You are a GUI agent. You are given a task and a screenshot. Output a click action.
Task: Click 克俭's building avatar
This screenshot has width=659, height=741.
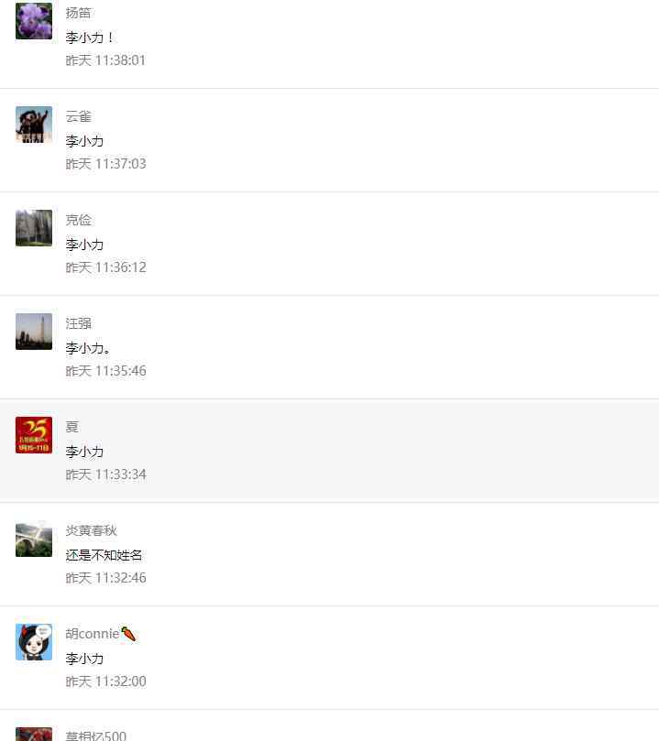tap(34, 228)
